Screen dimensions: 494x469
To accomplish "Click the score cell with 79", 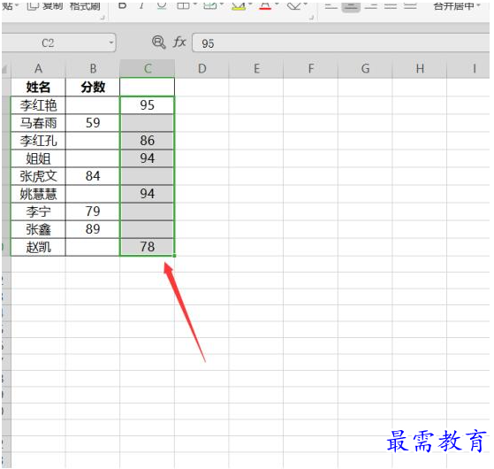I will (x=93, y=211).
